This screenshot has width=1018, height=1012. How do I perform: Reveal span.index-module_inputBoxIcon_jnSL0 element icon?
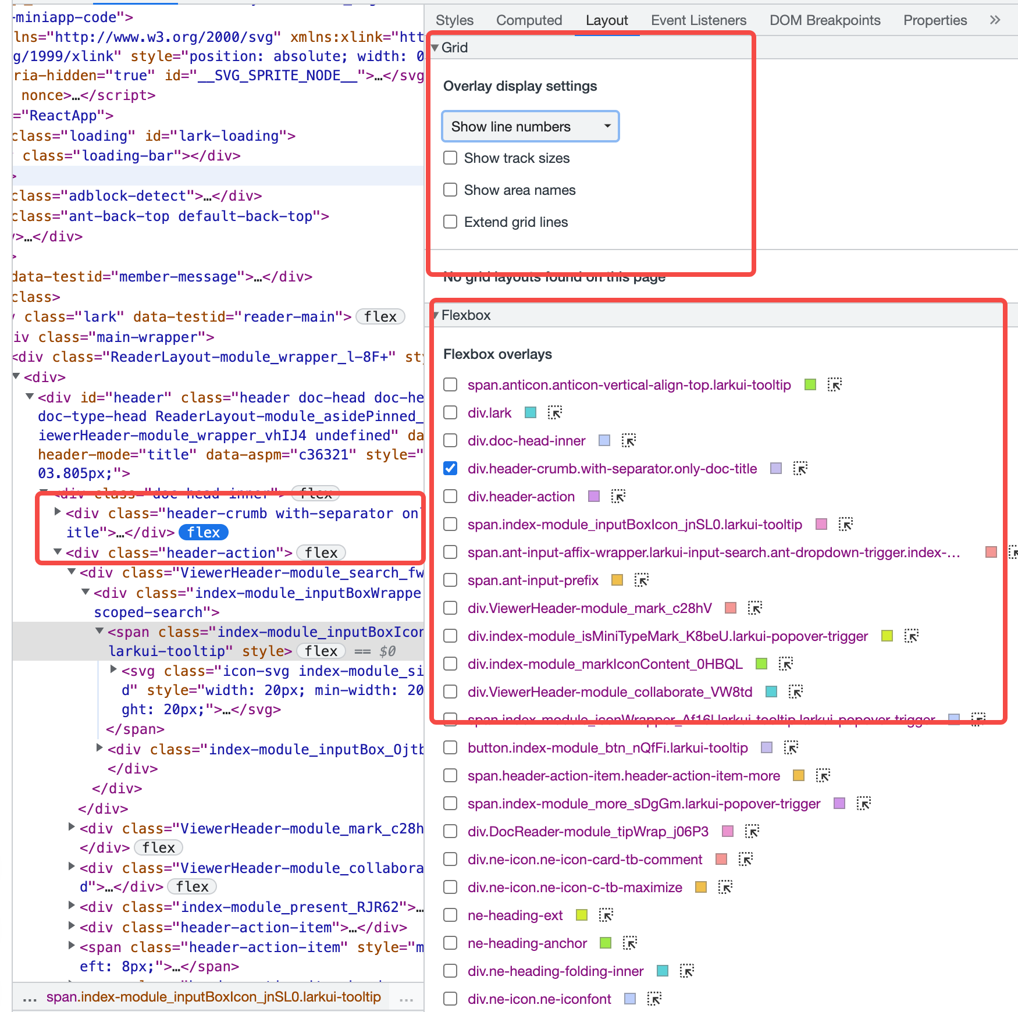845,525
